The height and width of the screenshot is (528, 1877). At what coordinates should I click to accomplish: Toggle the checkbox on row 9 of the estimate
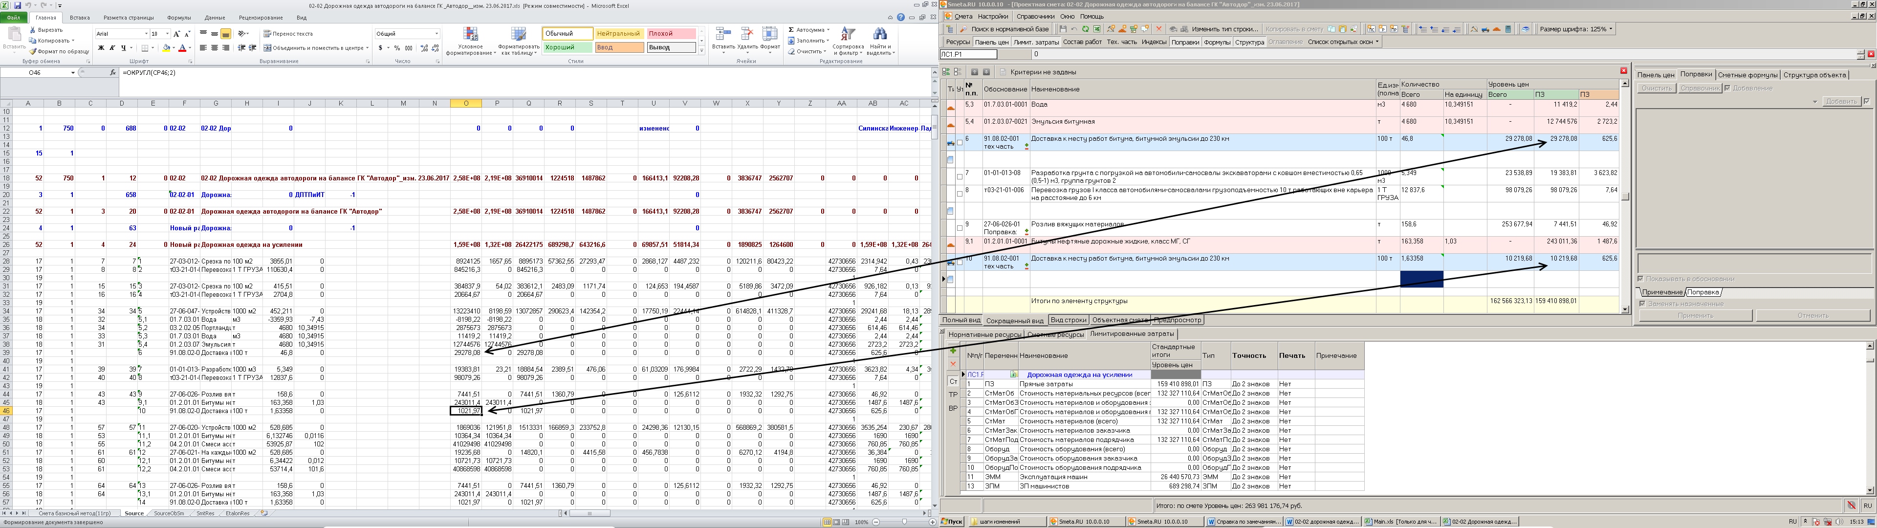(x=960, y=227)
